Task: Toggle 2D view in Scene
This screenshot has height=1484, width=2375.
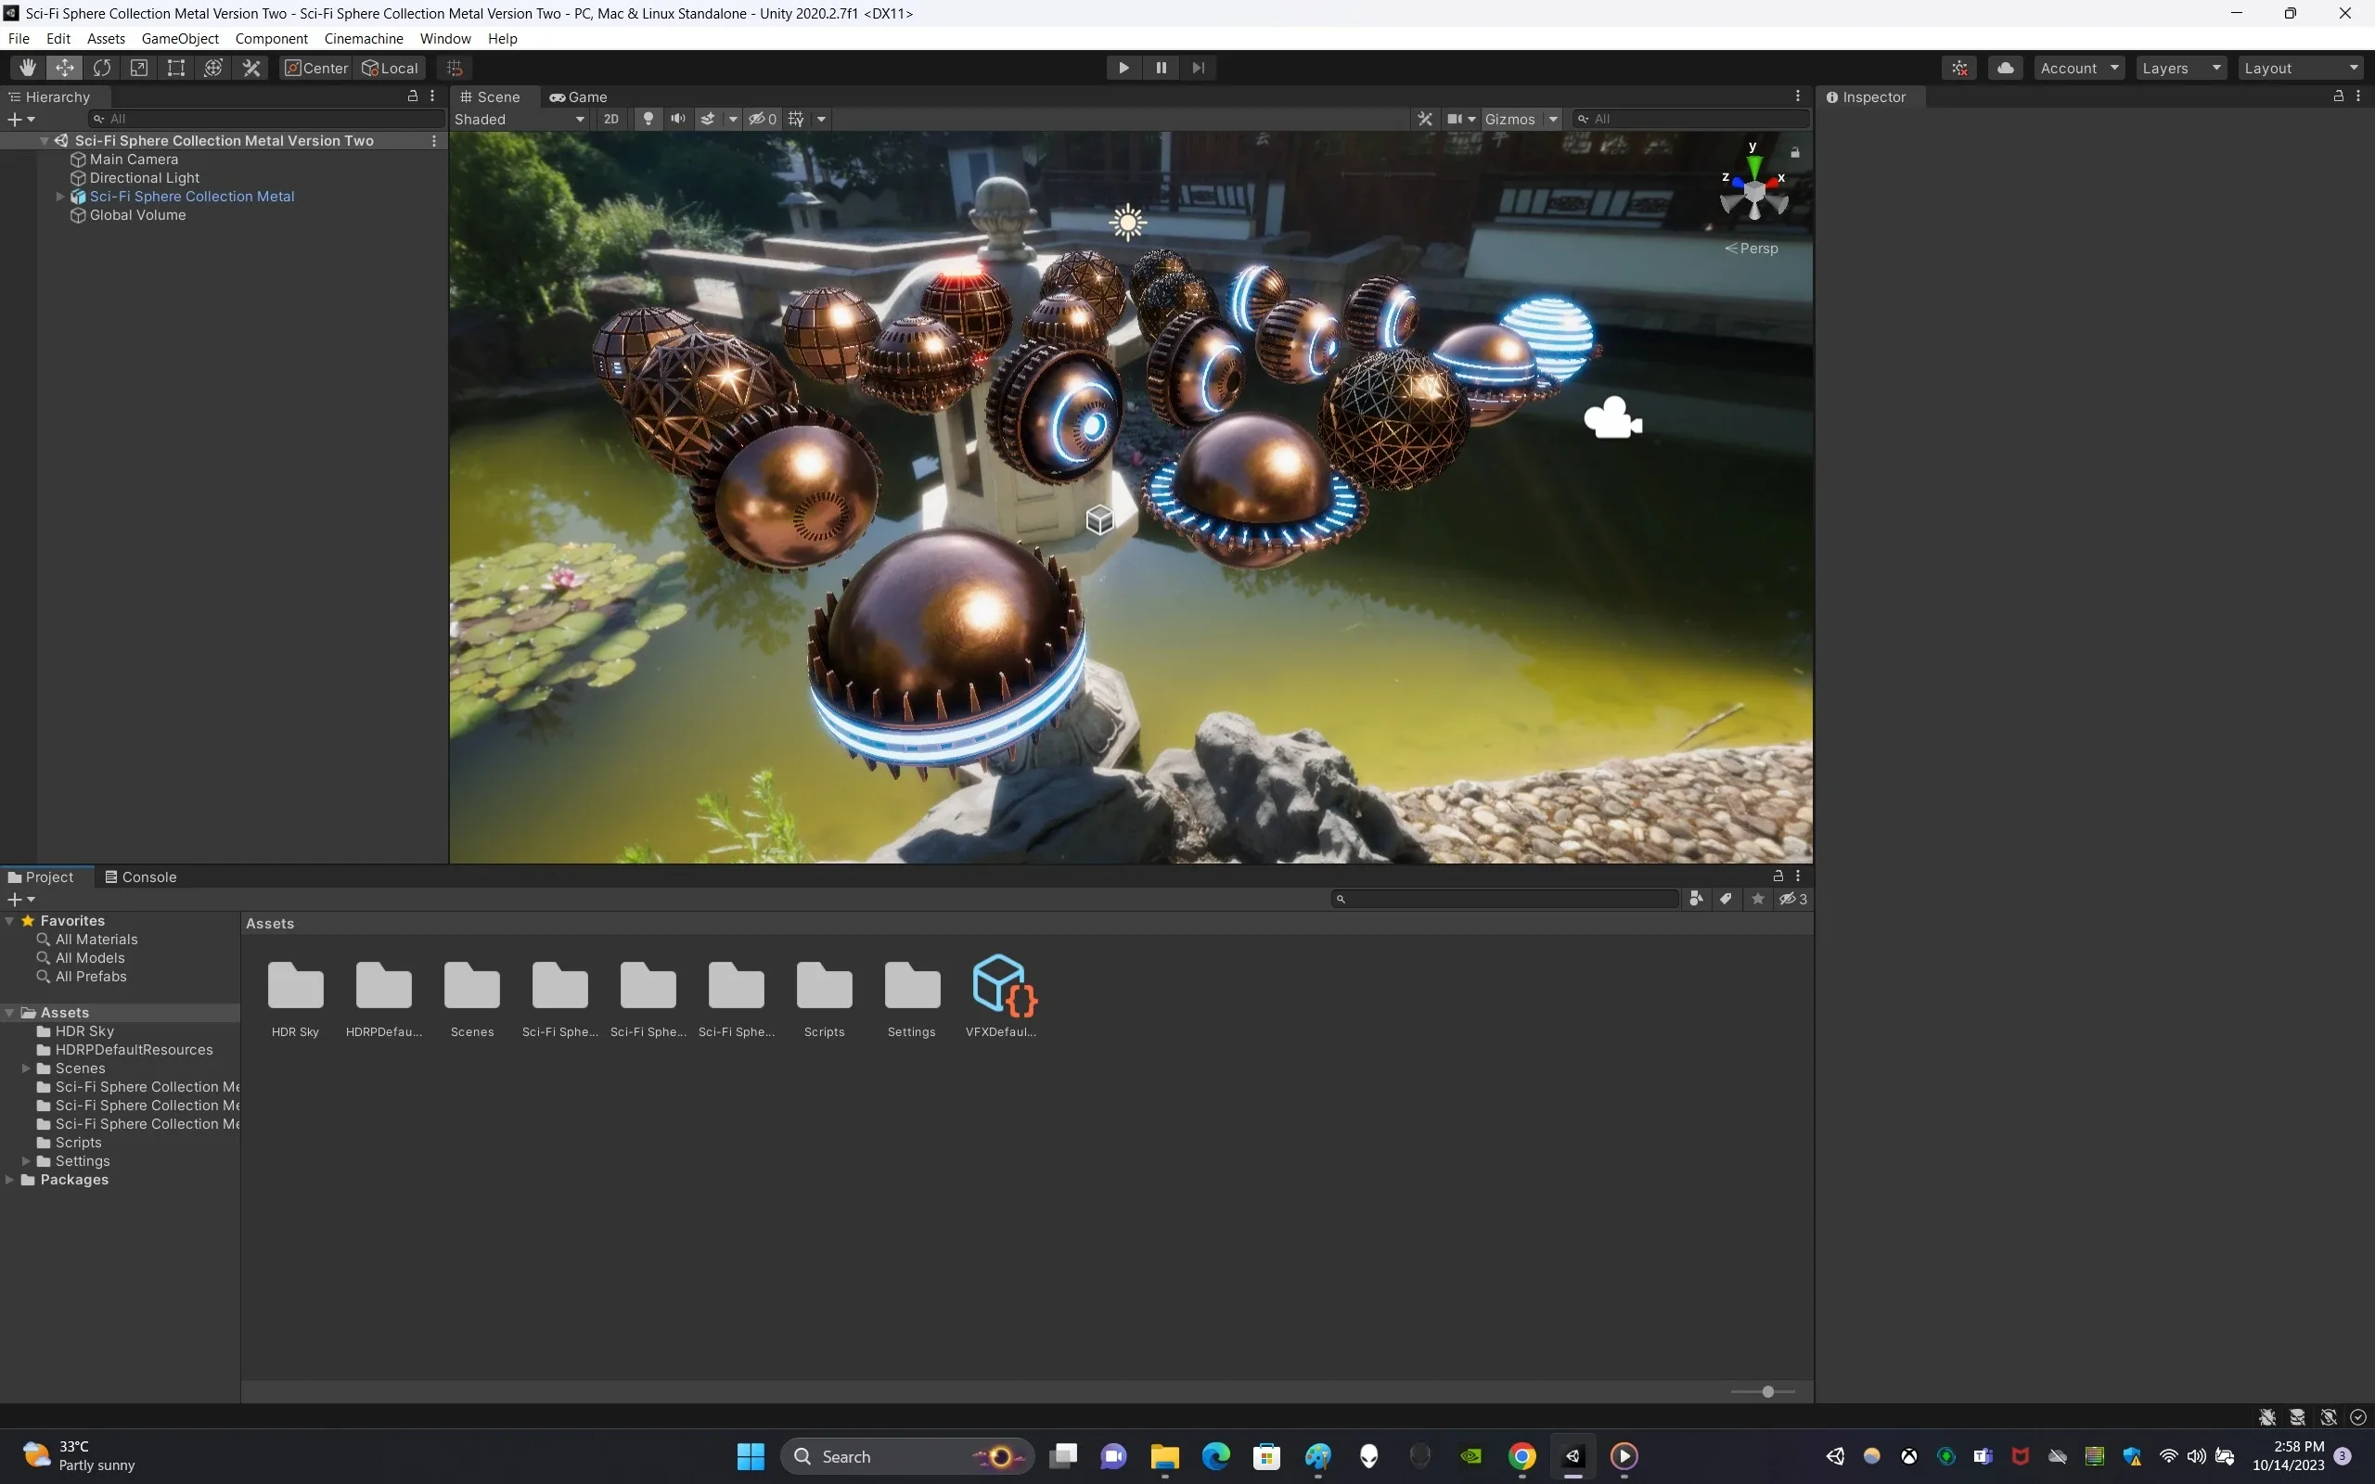Action: pos(610,119)
